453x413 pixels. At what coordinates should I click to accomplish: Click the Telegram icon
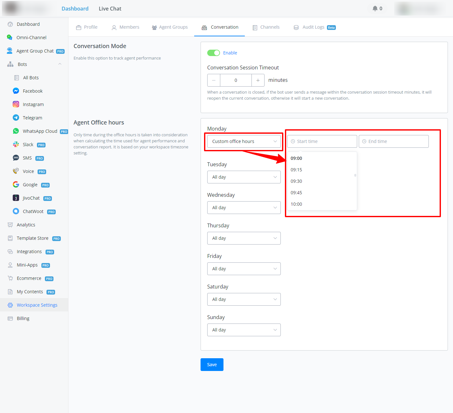pos(16,118)
